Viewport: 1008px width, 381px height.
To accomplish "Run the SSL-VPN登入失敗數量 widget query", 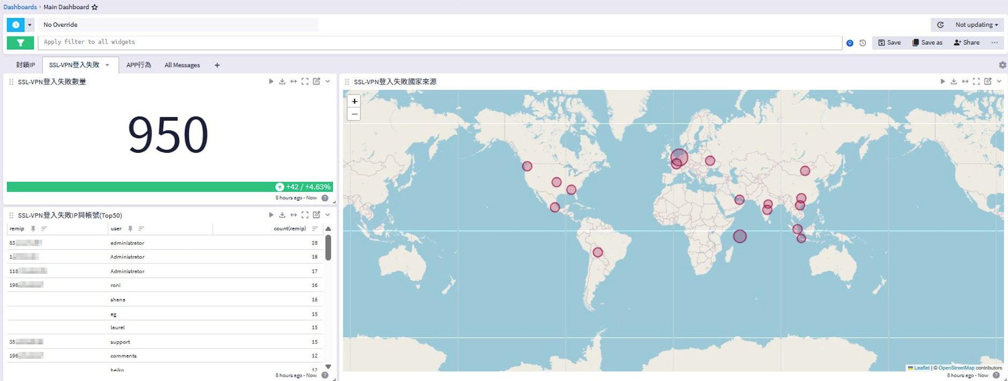I will [271, 81].
